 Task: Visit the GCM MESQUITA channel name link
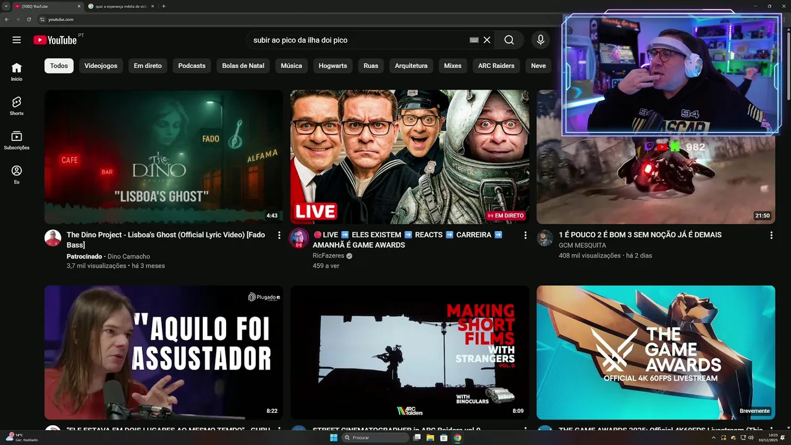(x=582, y=245)
